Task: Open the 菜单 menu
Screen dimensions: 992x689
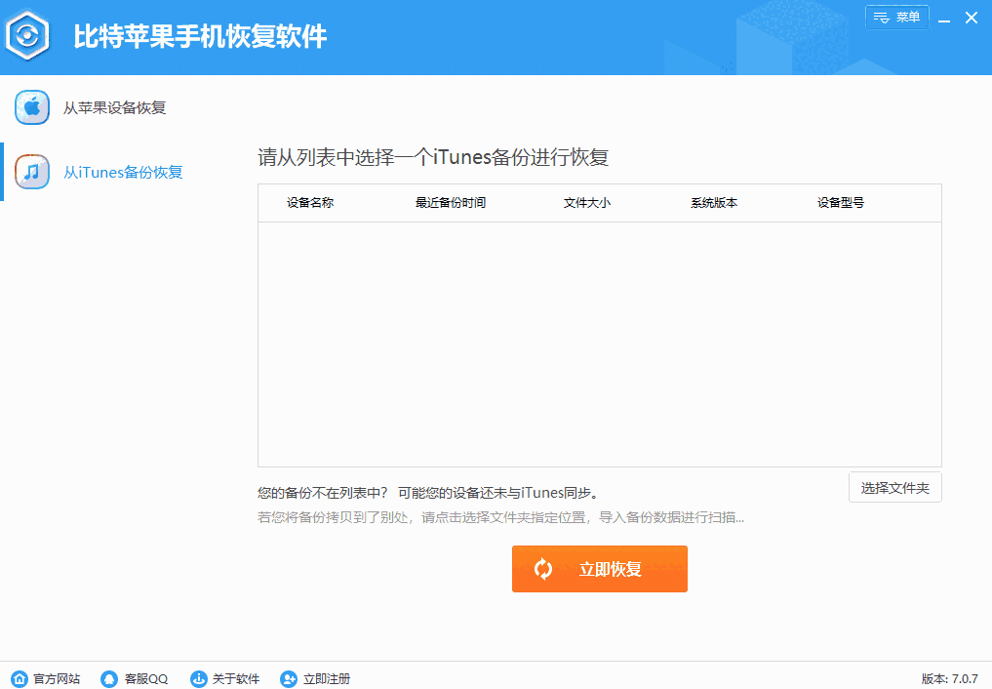Action: click(896, 17)
